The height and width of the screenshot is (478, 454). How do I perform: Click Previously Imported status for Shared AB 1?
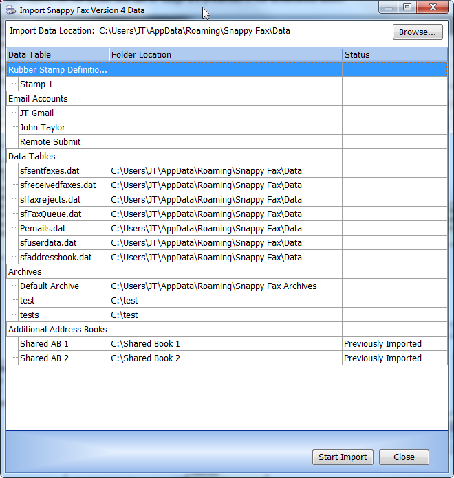tap(382, 344)
